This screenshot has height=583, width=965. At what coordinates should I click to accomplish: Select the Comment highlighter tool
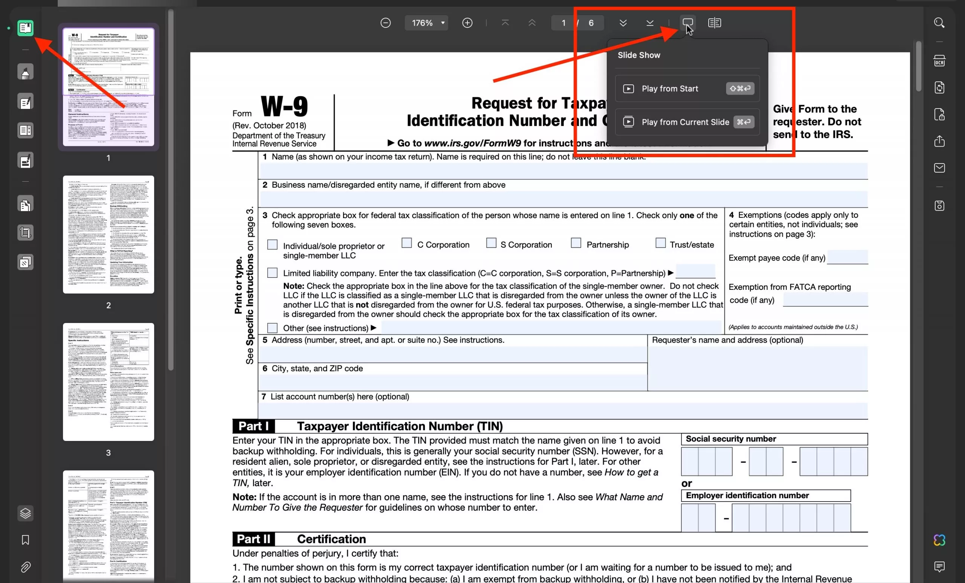tap(26, 72)
